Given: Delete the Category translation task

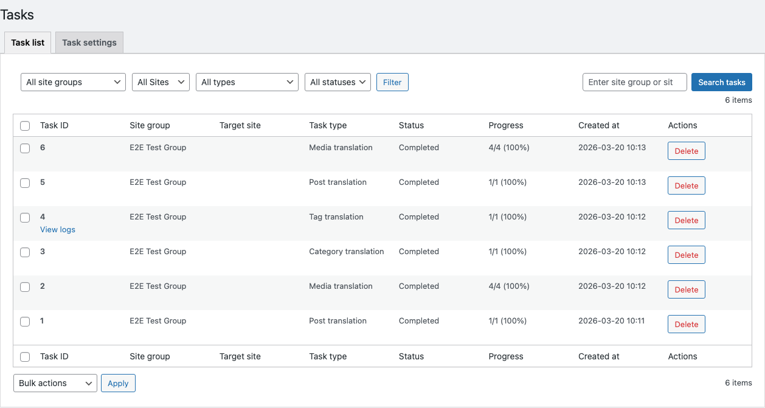Looking at the screenshot, I should pos(687,255).
